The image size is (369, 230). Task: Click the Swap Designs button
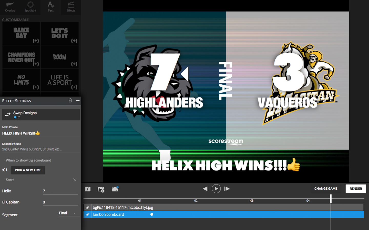(41, 114)
